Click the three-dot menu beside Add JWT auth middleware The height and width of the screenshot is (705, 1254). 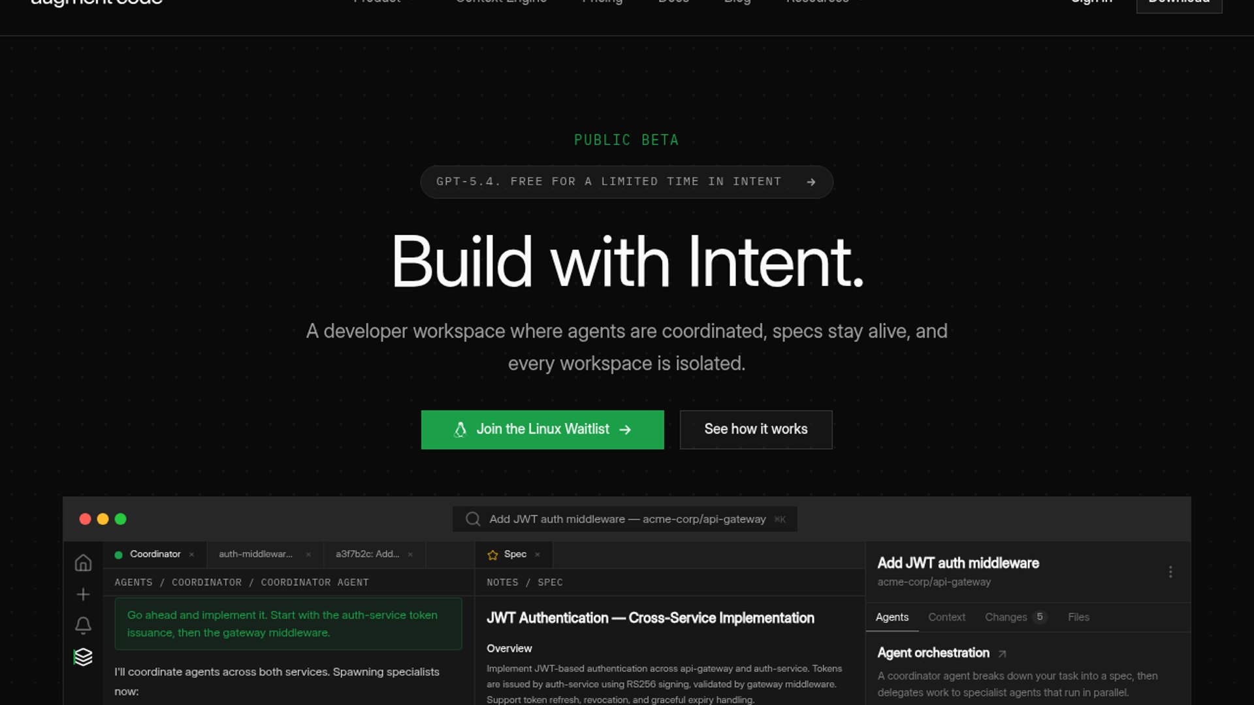click(x=1170, y=572)
